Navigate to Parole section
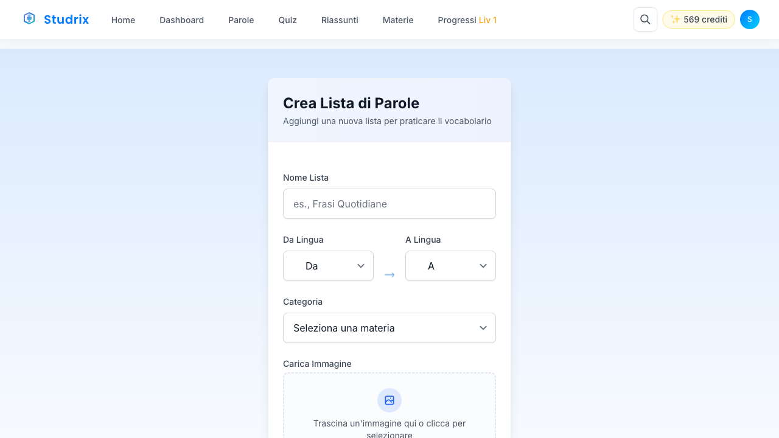The image size is (779, 438). [241, 20]
